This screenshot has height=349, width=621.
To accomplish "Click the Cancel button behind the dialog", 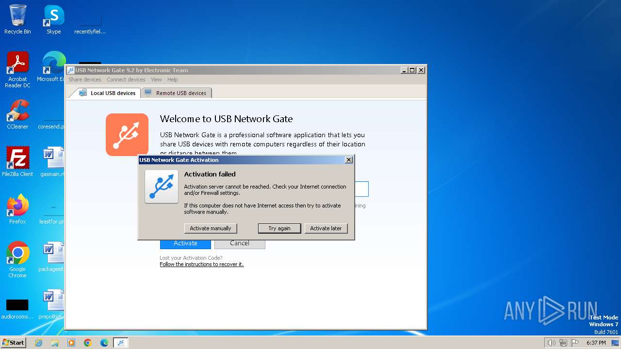I will click(x=240, y=243).
